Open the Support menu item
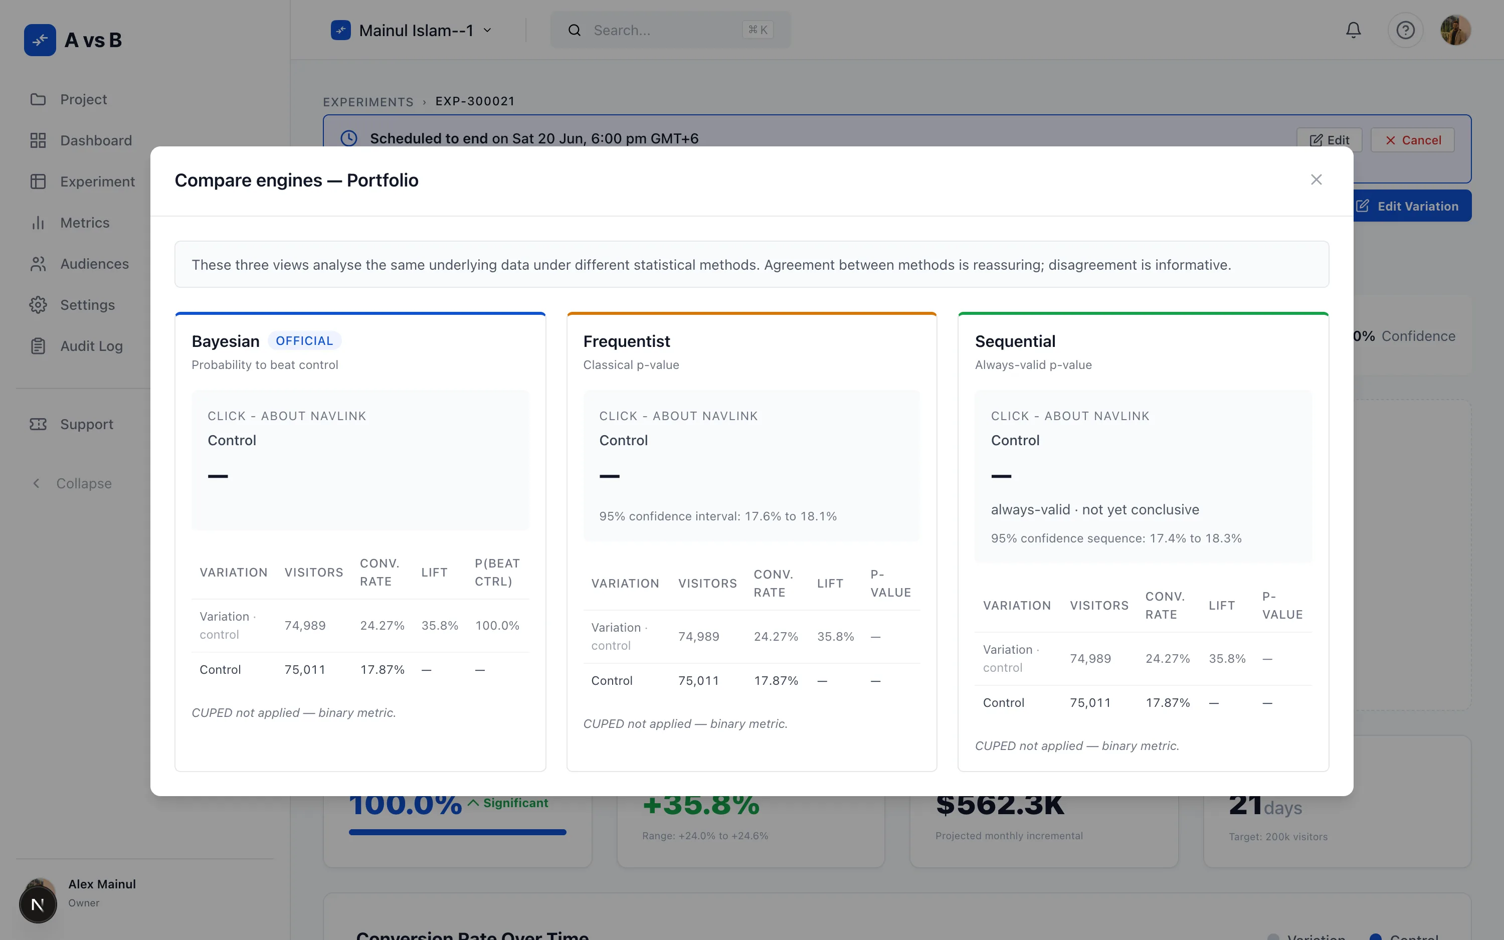 (87, 424)
